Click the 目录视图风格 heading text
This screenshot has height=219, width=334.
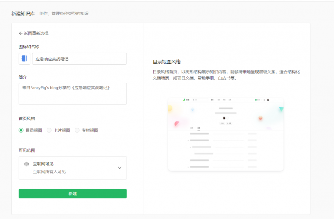pos(167,62)
